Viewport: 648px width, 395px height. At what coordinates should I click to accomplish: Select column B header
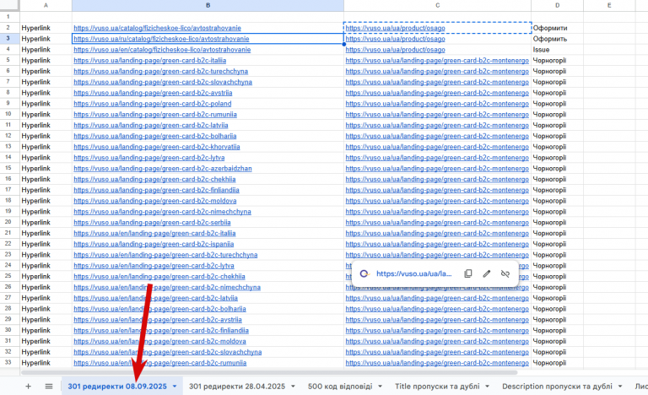tap(208, 5)
